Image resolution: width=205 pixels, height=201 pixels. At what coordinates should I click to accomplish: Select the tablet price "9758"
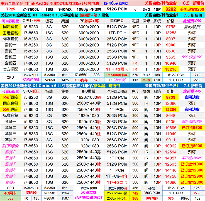(171, 27)
